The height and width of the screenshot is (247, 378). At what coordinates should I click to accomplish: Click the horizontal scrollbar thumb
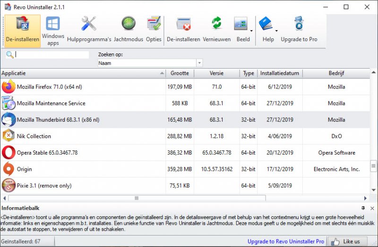click(x=137, y=198)
